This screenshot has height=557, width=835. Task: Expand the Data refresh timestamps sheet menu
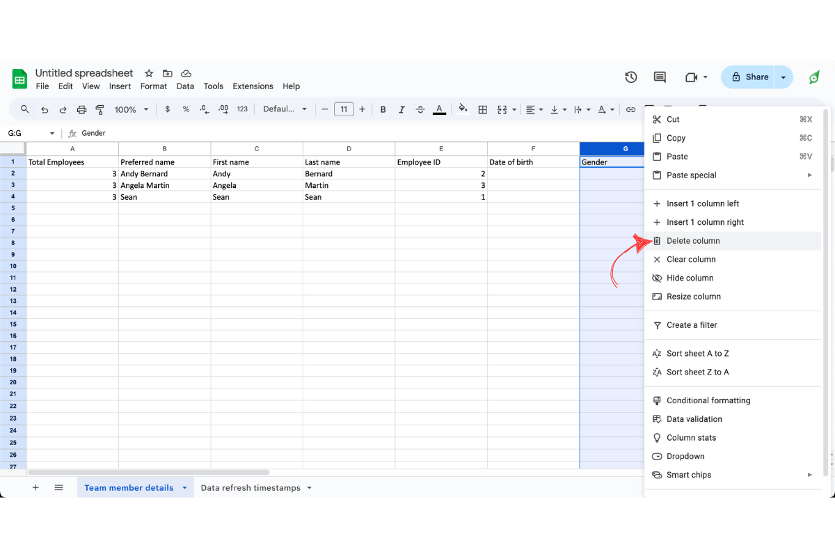pos(308,487)
